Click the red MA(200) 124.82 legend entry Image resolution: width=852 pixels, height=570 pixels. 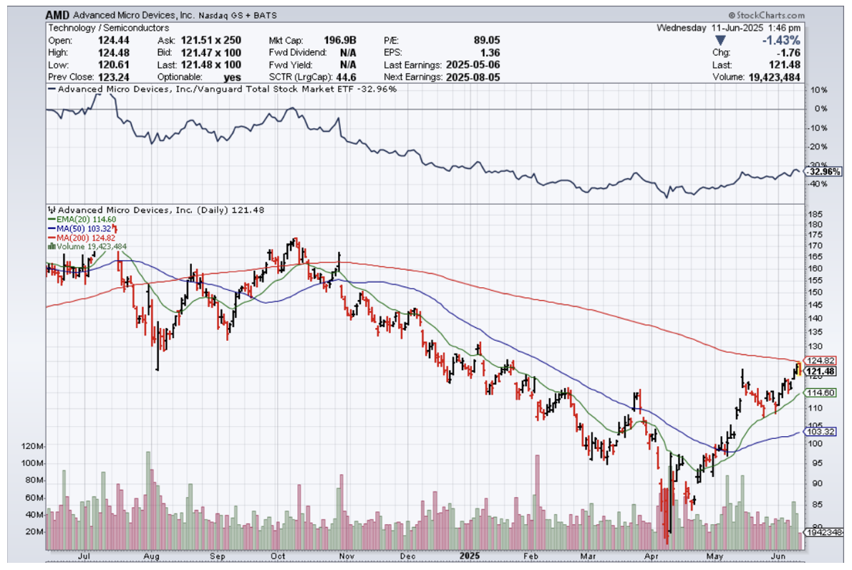(82, 238)
